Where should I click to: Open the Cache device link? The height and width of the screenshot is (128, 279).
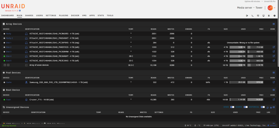[x=9, y=82]
